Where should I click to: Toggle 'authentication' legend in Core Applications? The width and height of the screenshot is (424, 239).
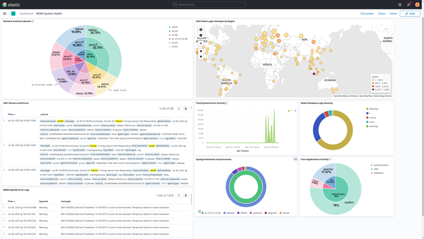pos(380,165)
